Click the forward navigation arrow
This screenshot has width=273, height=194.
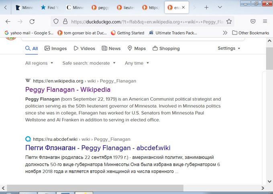(20, 22)
